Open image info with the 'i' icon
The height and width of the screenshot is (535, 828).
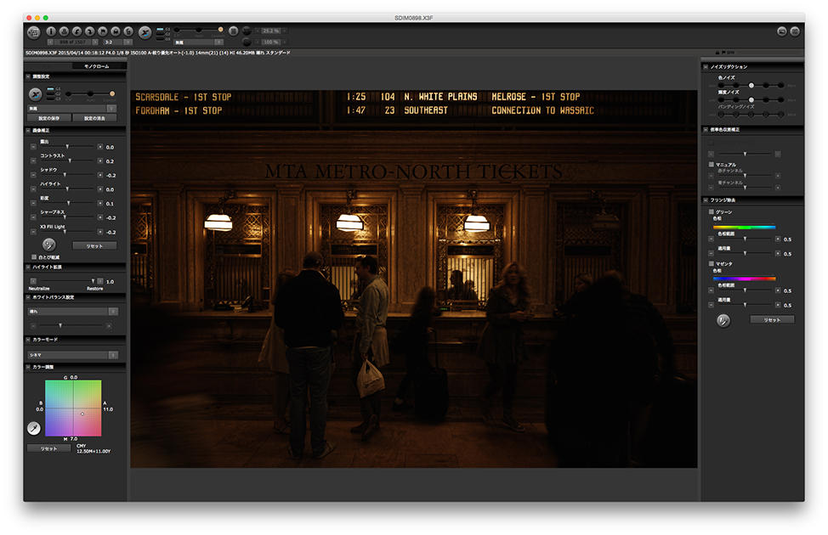(x=51, y=31)
